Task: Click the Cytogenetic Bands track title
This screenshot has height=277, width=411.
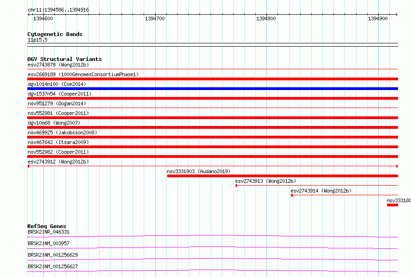Action: [55, 34]
